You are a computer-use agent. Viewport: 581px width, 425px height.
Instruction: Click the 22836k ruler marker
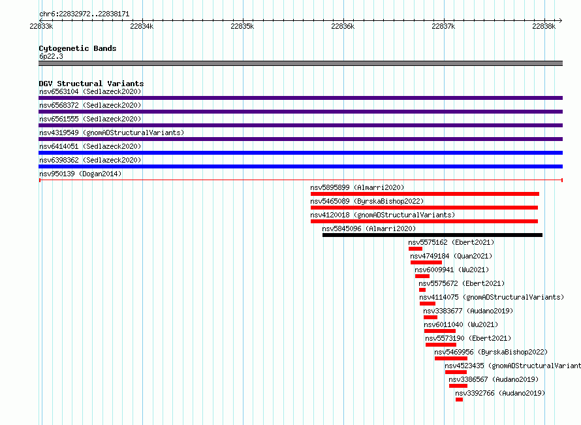[x=343, y=26]
